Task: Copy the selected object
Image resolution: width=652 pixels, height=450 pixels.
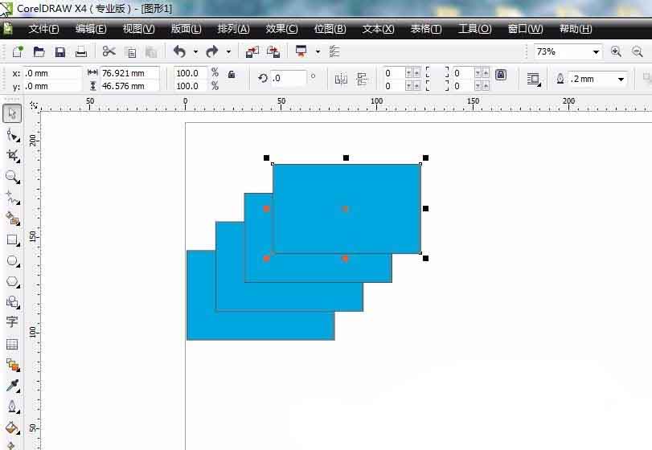Action: point(130,52)
